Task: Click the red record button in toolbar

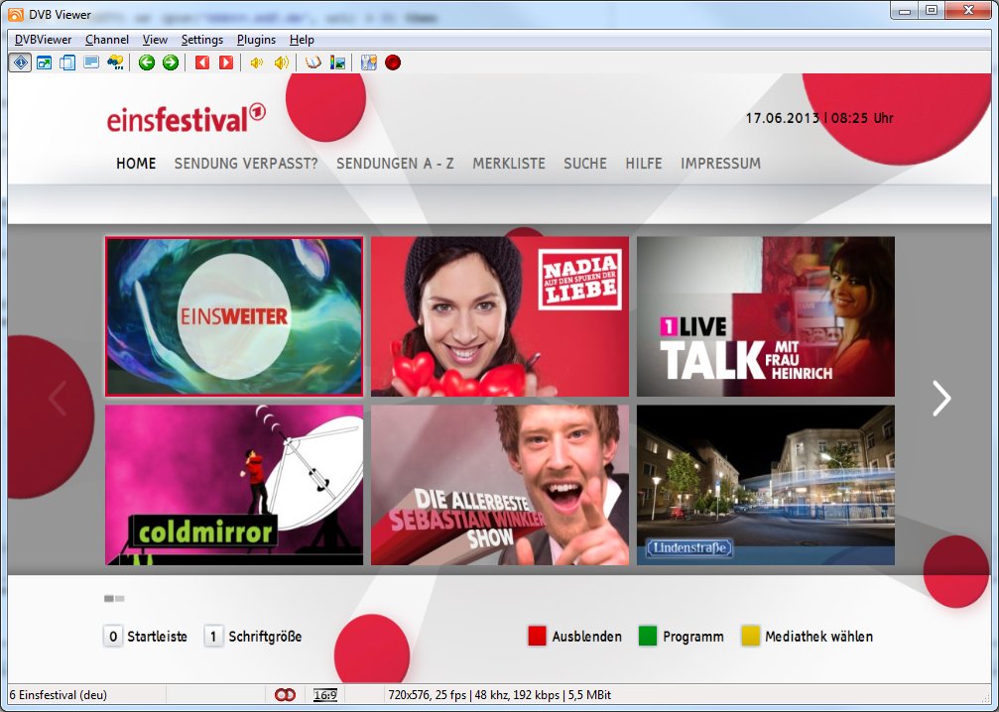Action: [393, 62]
